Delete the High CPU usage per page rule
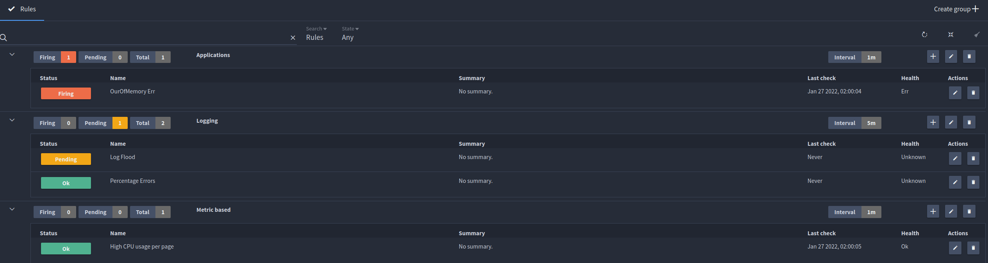 (x=973, y=248)
